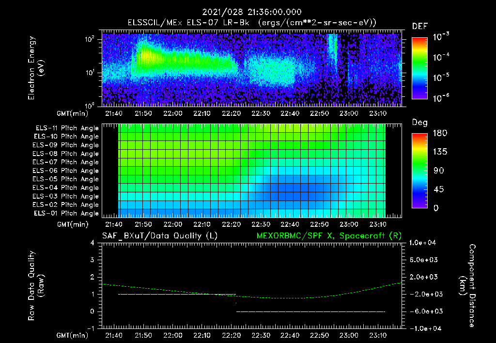Click 45 on the Deg colorbar scale
The image size is (496, 343).
(439, 189)
